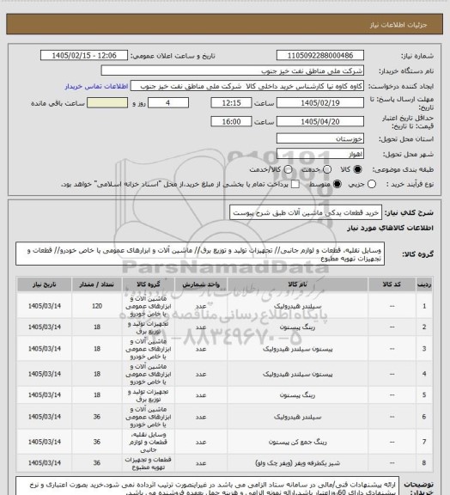
Task: Click the delivery province field خوزستان
Action: click(320, 138)
